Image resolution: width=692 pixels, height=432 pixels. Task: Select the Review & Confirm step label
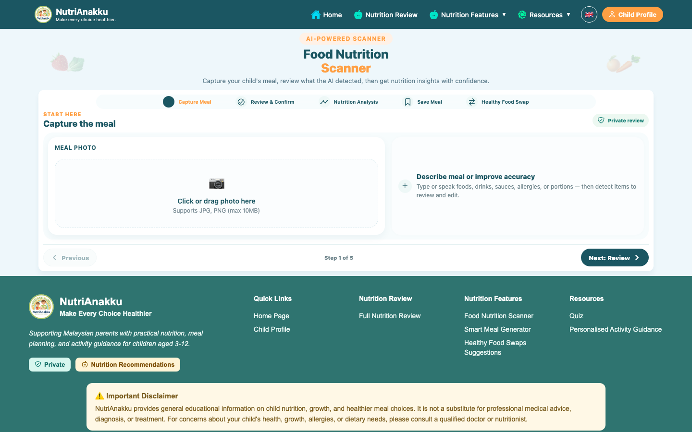272,102
